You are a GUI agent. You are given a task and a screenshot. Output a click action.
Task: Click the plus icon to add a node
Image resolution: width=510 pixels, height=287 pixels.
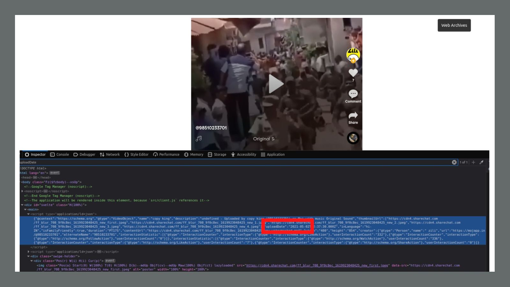coord(473,162)
